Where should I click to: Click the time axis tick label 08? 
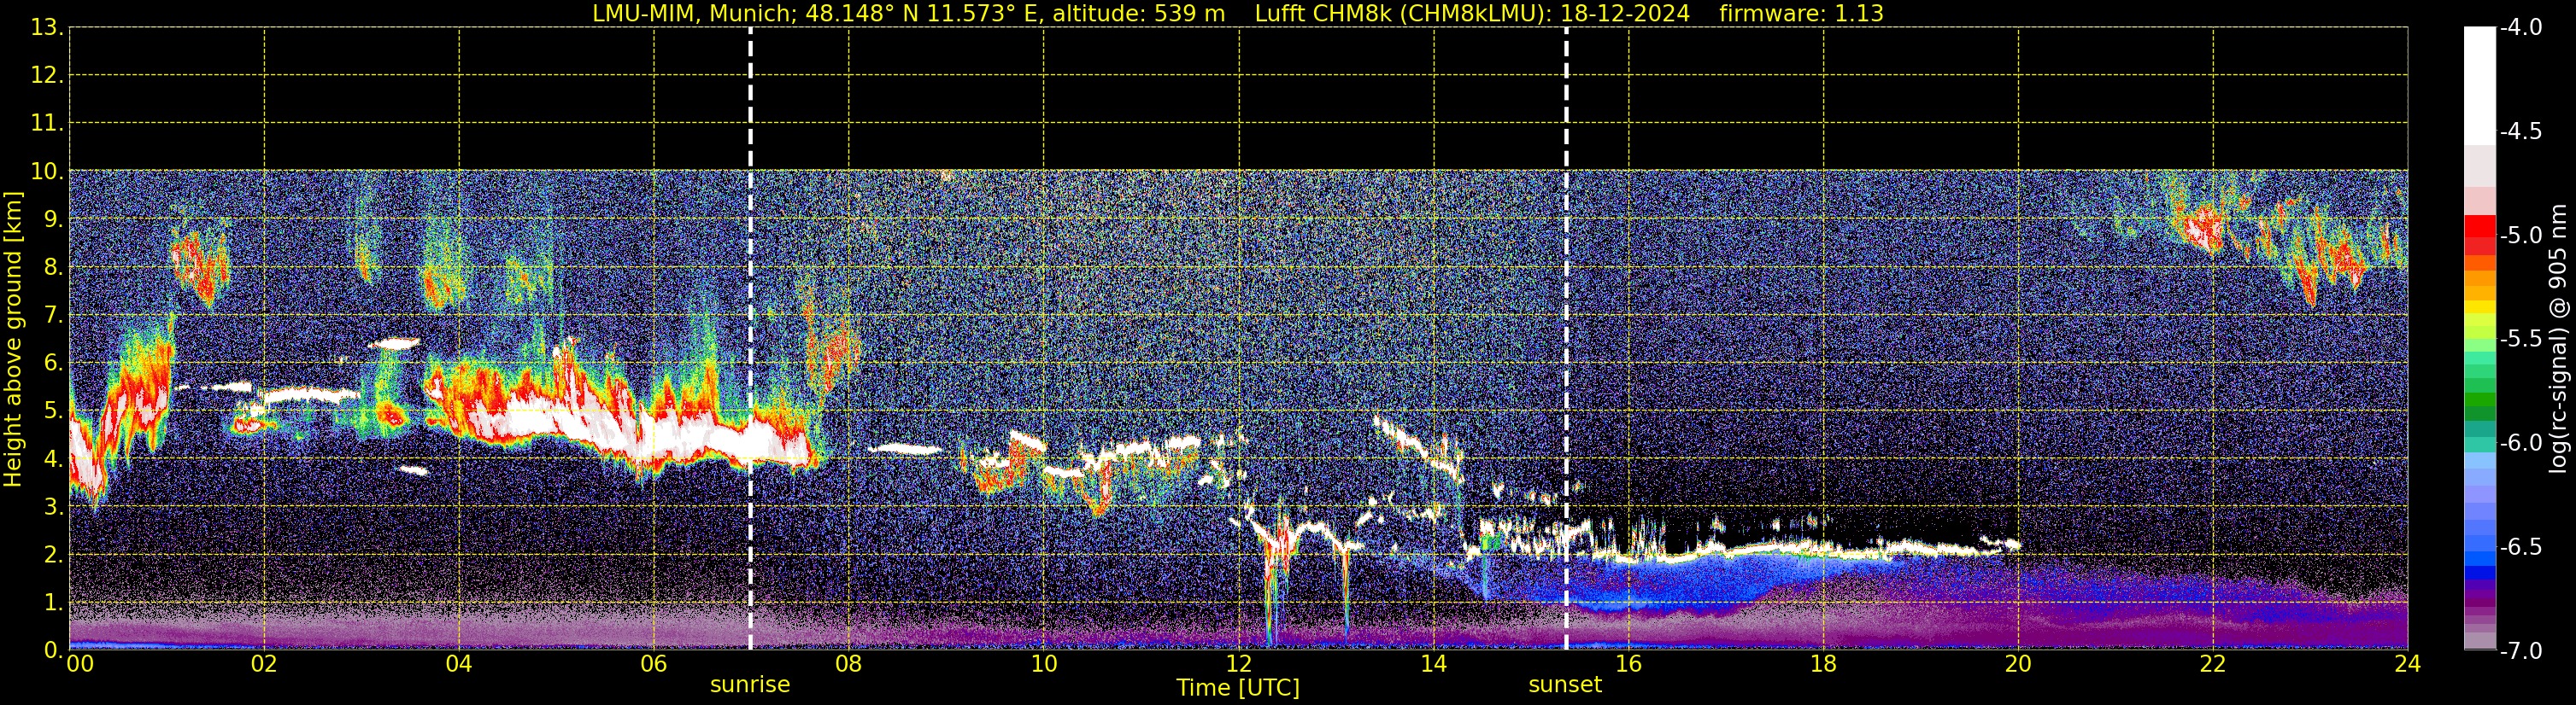pyautogui.click(x=849, y=664)
